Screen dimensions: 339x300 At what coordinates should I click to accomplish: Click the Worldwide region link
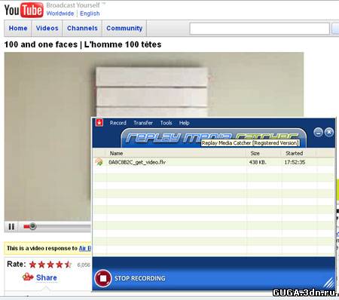click(x=60, y=14)
